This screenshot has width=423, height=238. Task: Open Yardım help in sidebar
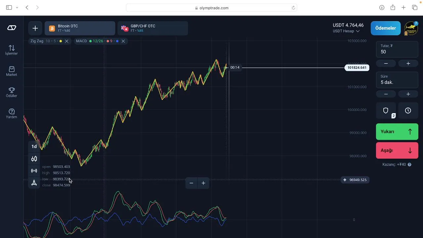pyautogui.click(x=12, y=113)
